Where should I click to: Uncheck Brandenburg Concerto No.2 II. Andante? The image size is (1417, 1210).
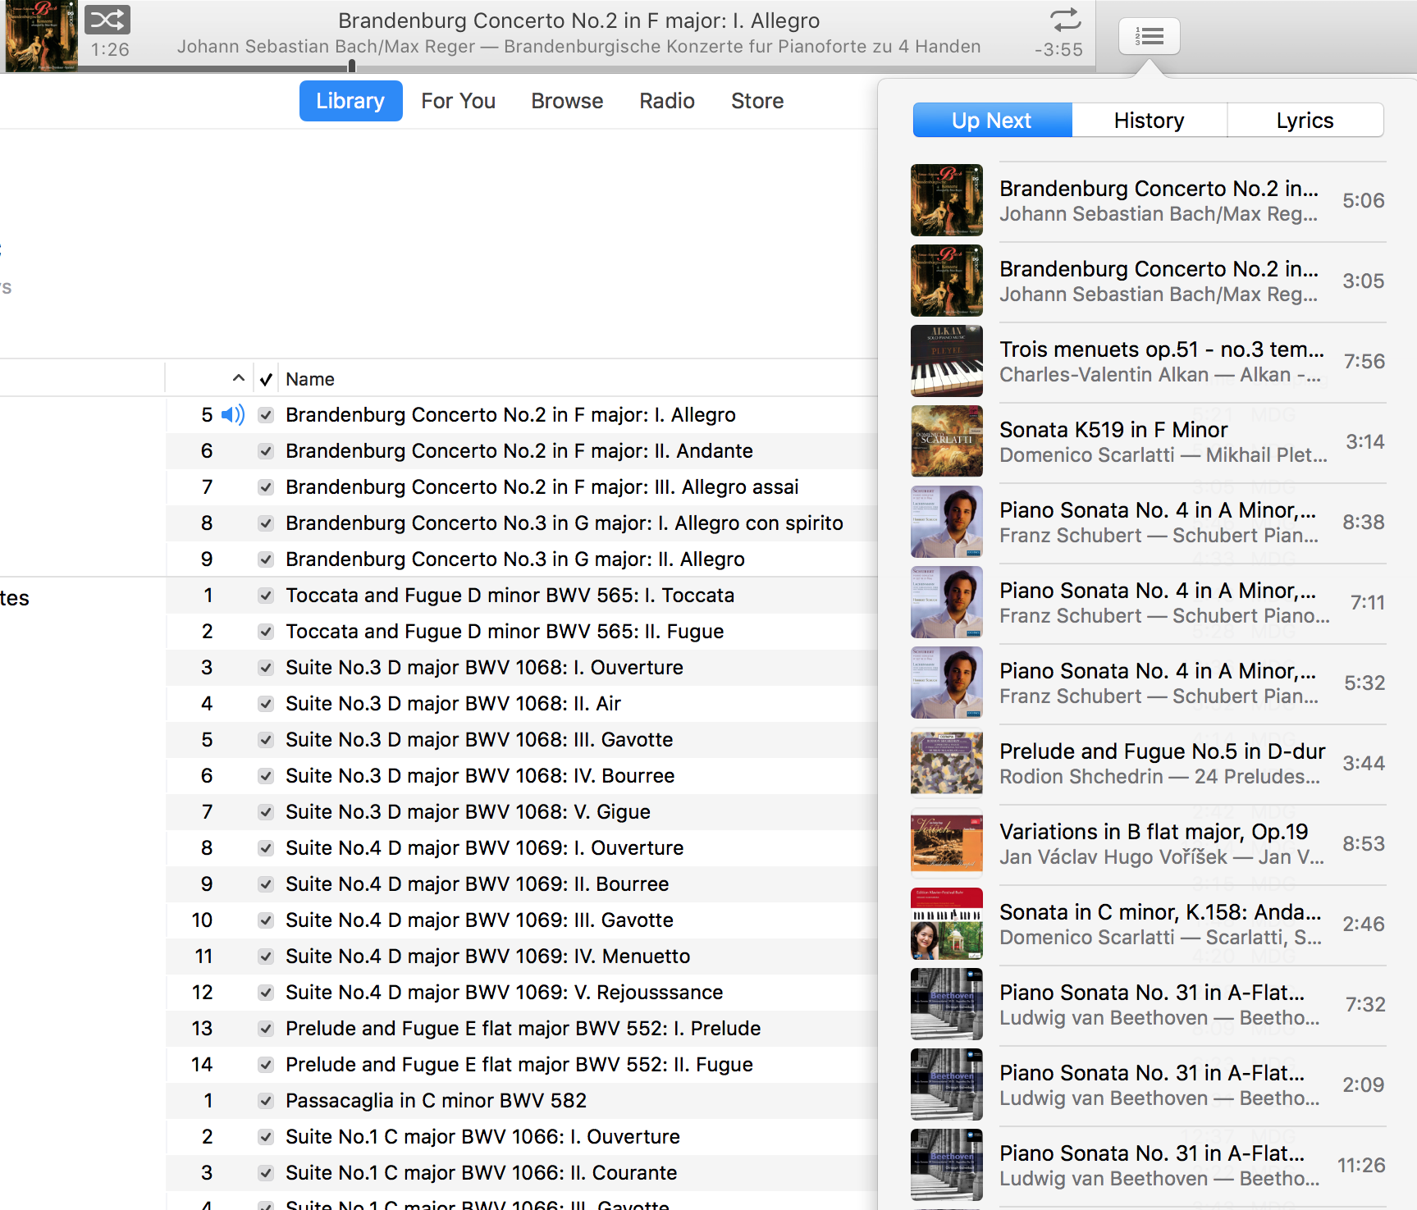coord(266,451)
